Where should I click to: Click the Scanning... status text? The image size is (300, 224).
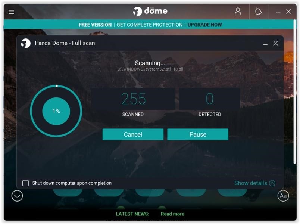coord(150,63)
